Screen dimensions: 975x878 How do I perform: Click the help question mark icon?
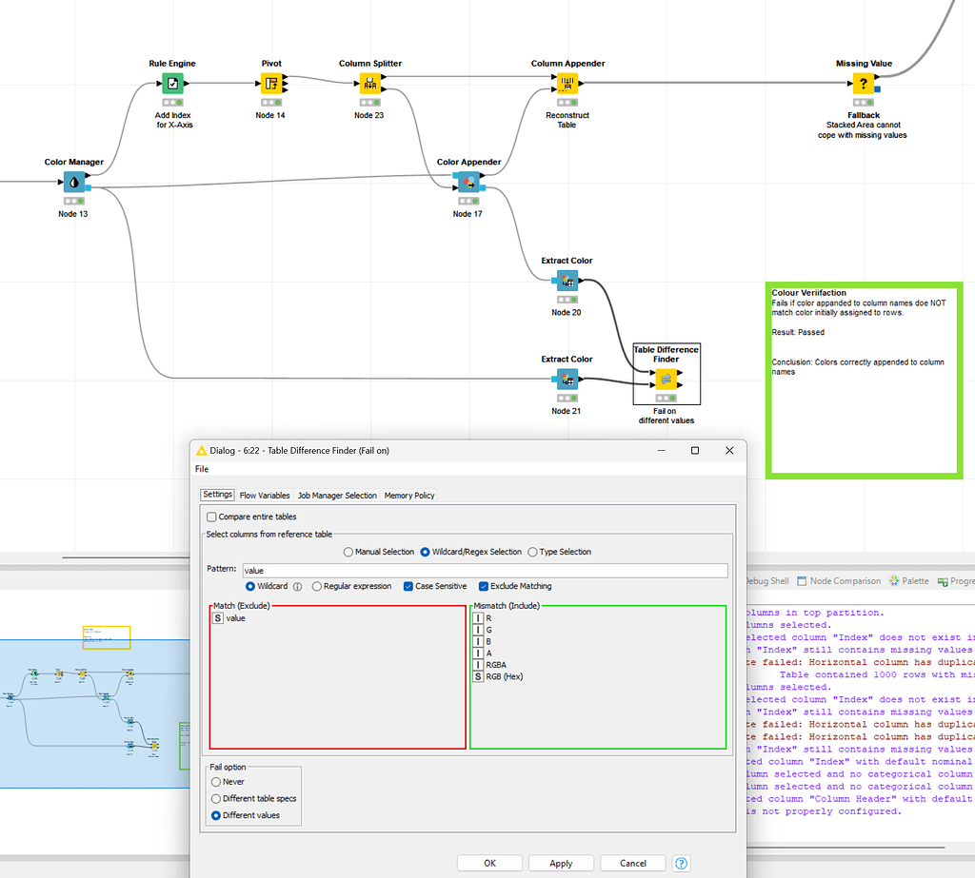(681, 863)
